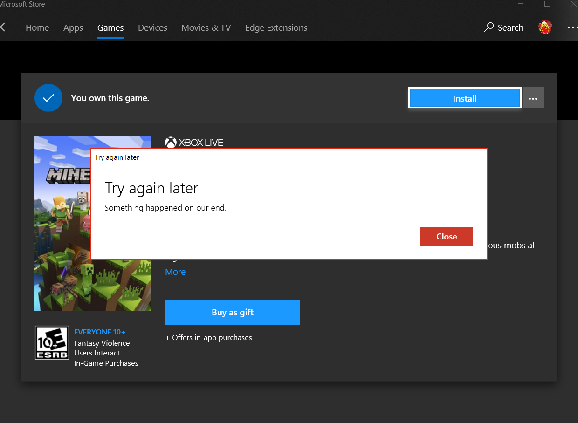Click the 'Something happened on our end.' message
Screen dimensions: 578x423
click(x=165, y=208)
